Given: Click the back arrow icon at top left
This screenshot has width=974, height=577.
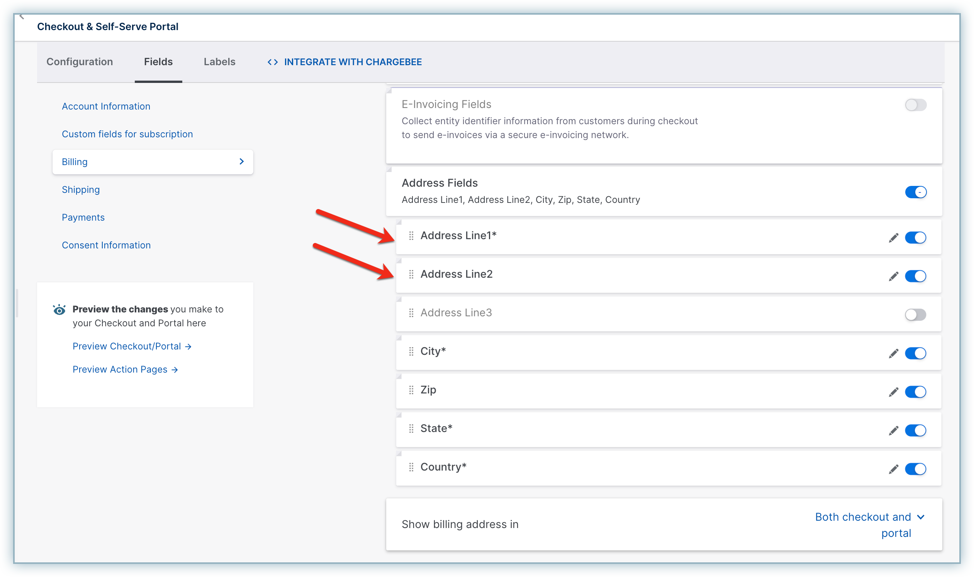Looking at the screenshot, I should pyautogui.click(x=22, y=17).
